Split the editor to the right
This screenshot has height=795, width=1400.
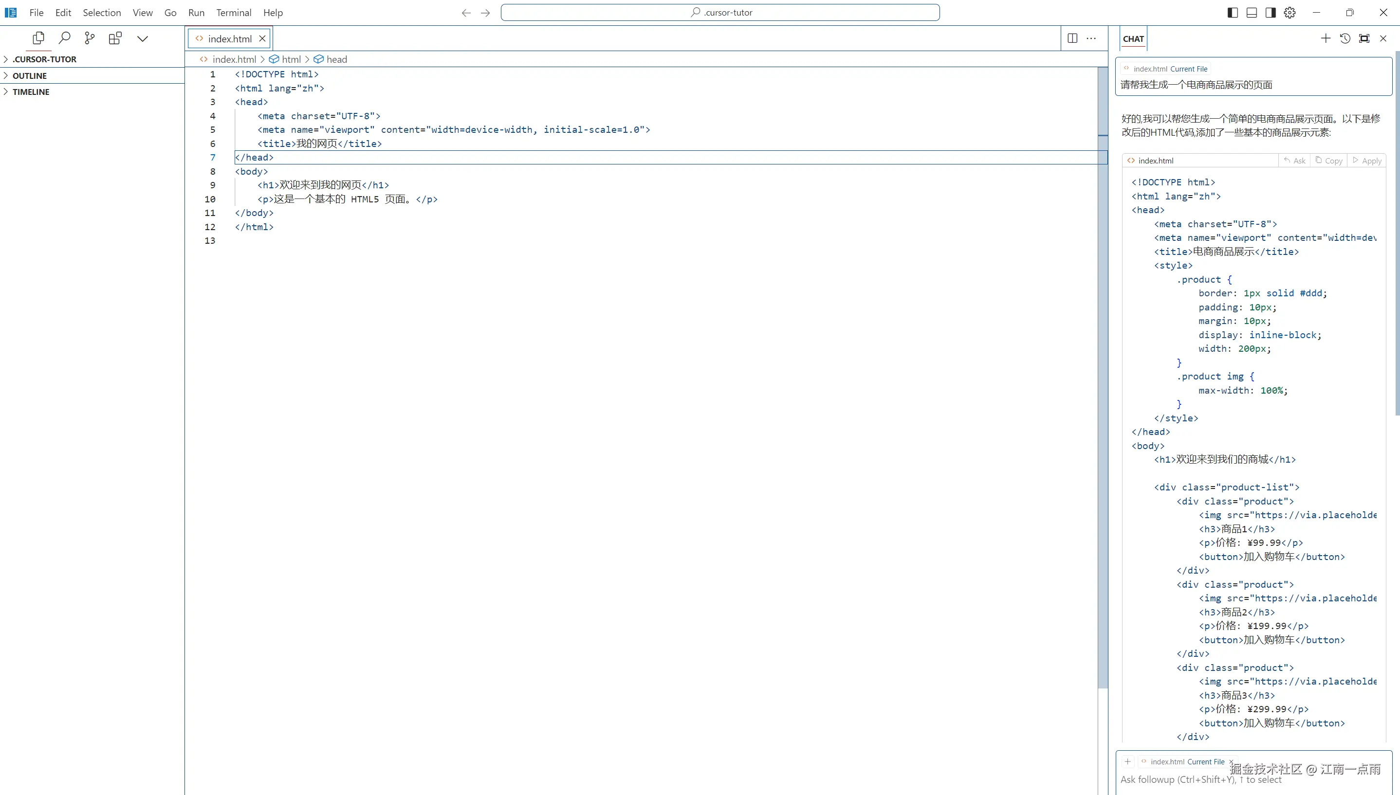1072,38
